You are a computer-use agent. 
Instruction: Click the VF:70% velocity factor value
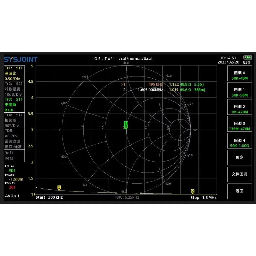click(x=12, y=136)
